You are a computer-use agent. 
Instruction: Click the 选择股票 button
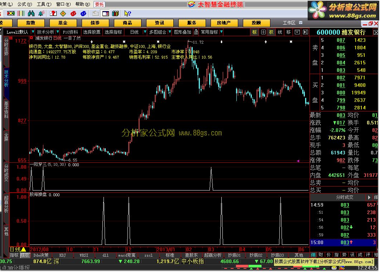92,32
